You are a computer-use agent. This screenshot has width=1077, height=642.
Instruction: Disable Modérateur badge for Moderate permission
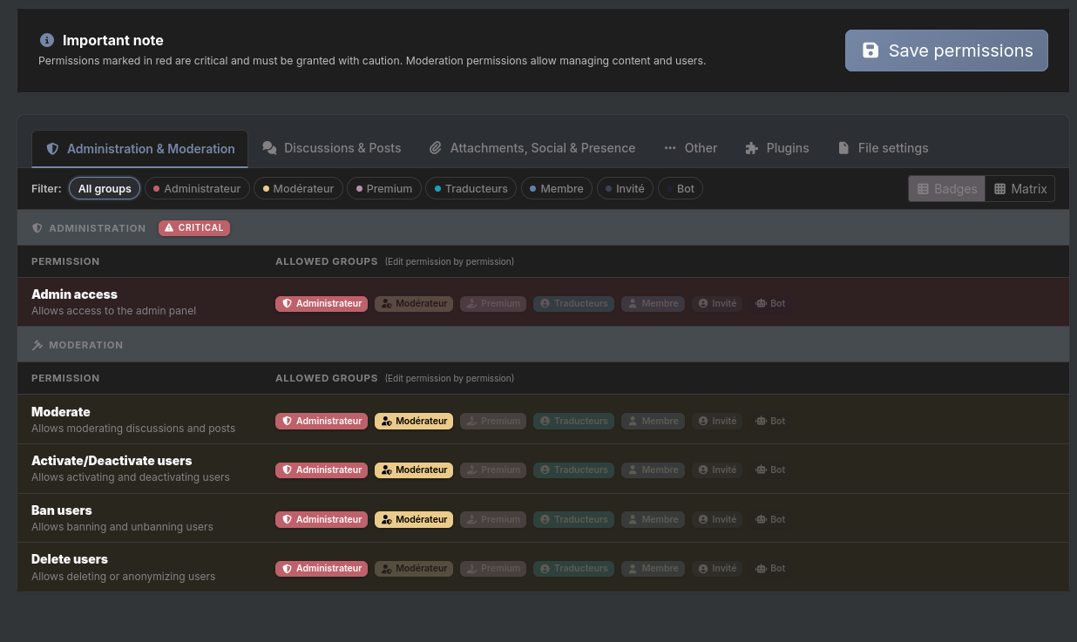(414, 421)
